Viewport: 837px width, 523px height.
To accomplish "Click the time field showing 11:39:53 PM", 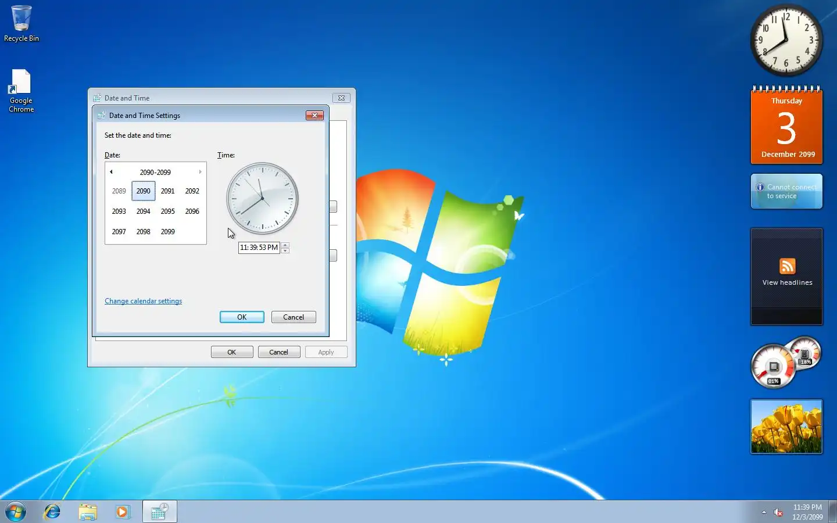I will point(259,248).
